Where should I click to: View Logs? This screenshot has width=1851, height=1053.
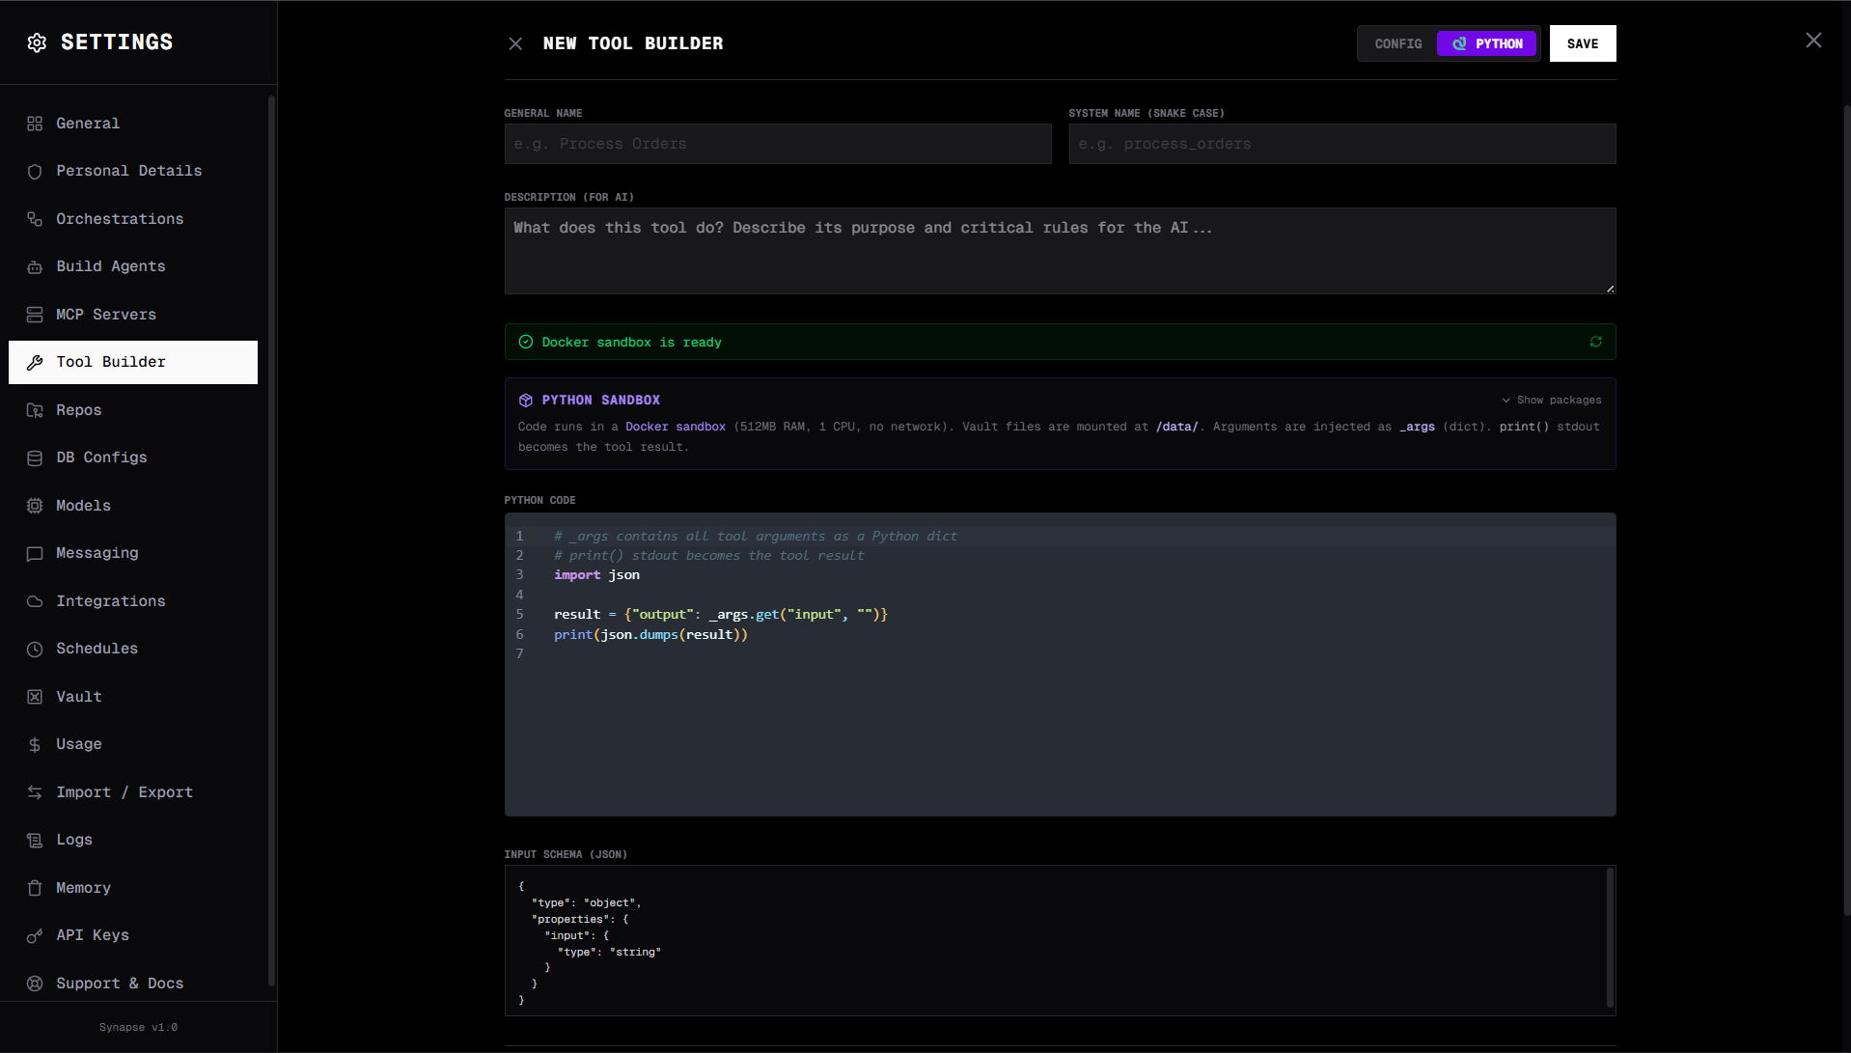tap(133, 840)
